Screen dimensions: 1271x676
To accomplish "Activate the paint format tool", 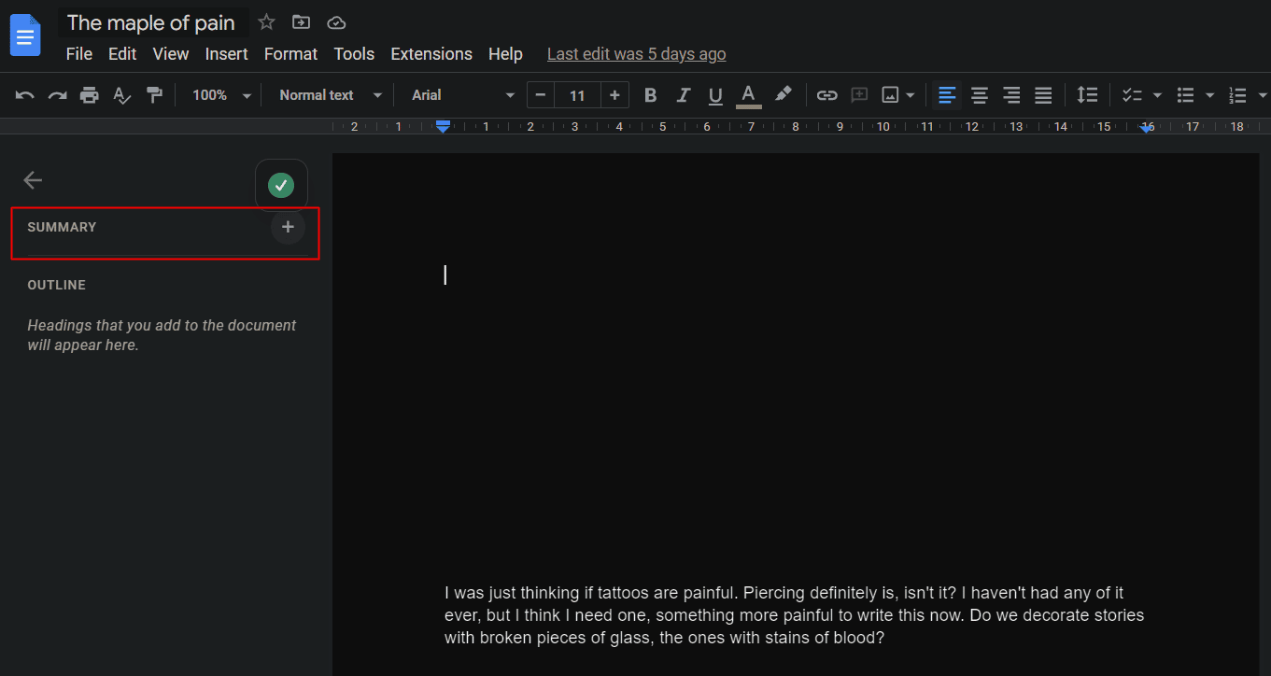I will pos(154,95).
